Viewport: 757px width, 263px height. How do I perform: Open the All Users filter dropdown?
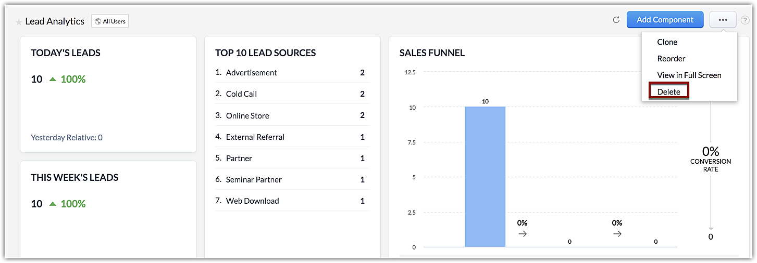[110, 21]
